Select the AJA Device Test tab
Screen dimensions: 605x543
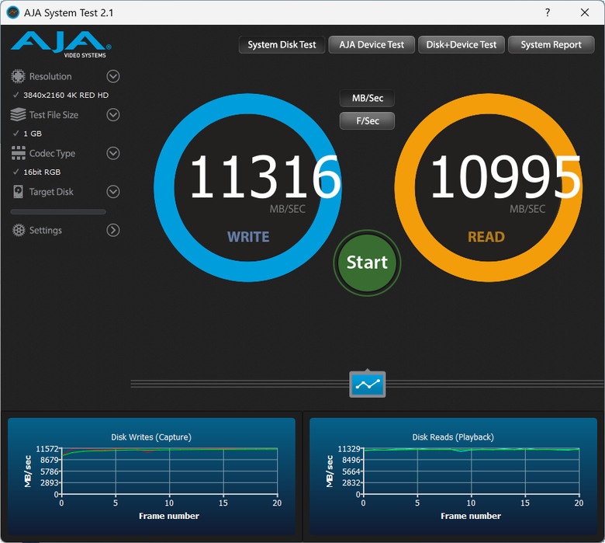372,45
